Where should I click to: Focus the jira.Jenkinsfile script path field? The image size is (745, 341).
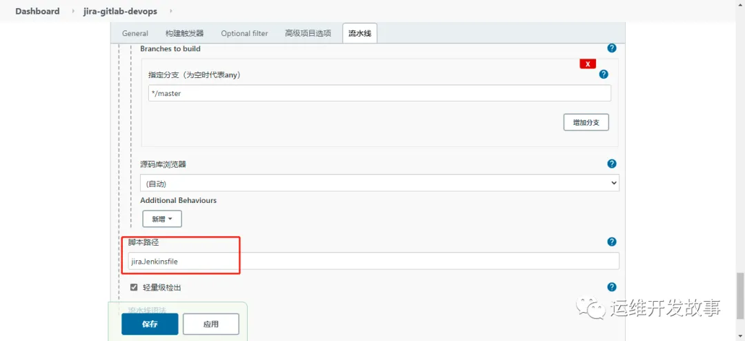pos(373,261)
